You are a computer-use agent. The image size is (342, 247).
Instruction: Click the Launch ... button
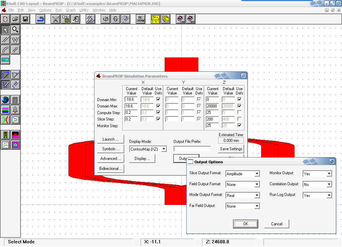pos(111,139)
